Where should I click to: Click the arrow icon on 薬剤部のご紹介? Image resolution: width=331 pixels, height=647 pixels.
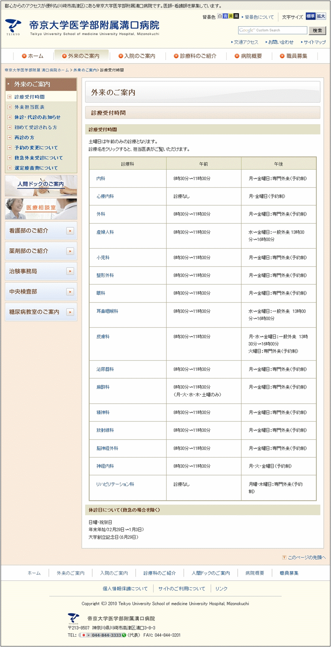pyautogui.click(x=70, y=251)
